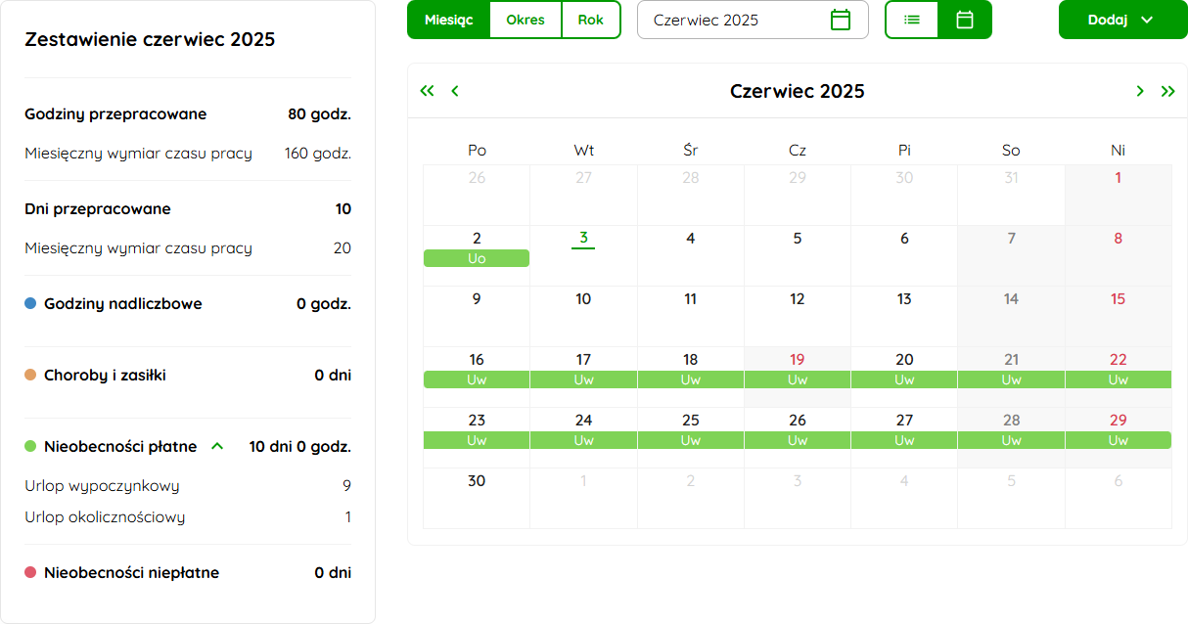Select Rok period option
The width and height of the screenshot is (1188, 624).
point(591,20)
